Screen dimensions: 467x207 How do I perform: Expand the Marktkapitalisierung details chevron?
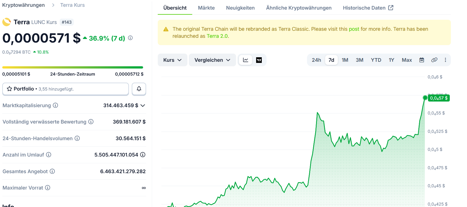point(143,105)
